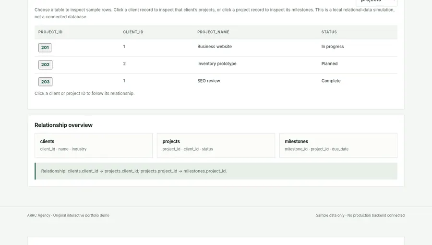432x245 pixels.
Task: Open the table selector dropdown showing projects
Action: pos(376,1)
